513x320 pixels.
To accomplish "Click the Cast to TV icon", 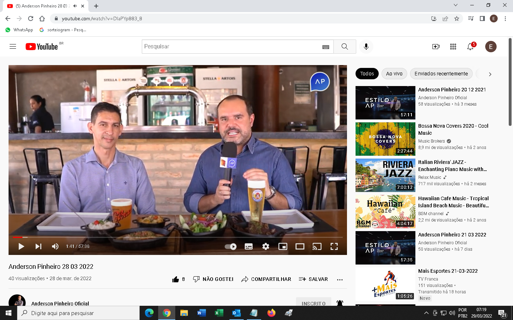I will tap(317, 246).
